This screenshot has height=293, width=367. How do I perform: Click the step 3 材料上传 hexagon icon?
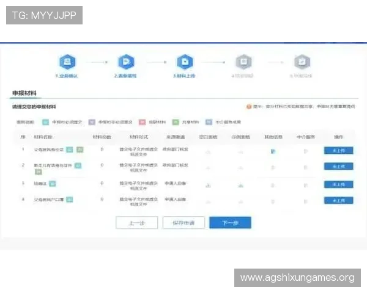185,62
